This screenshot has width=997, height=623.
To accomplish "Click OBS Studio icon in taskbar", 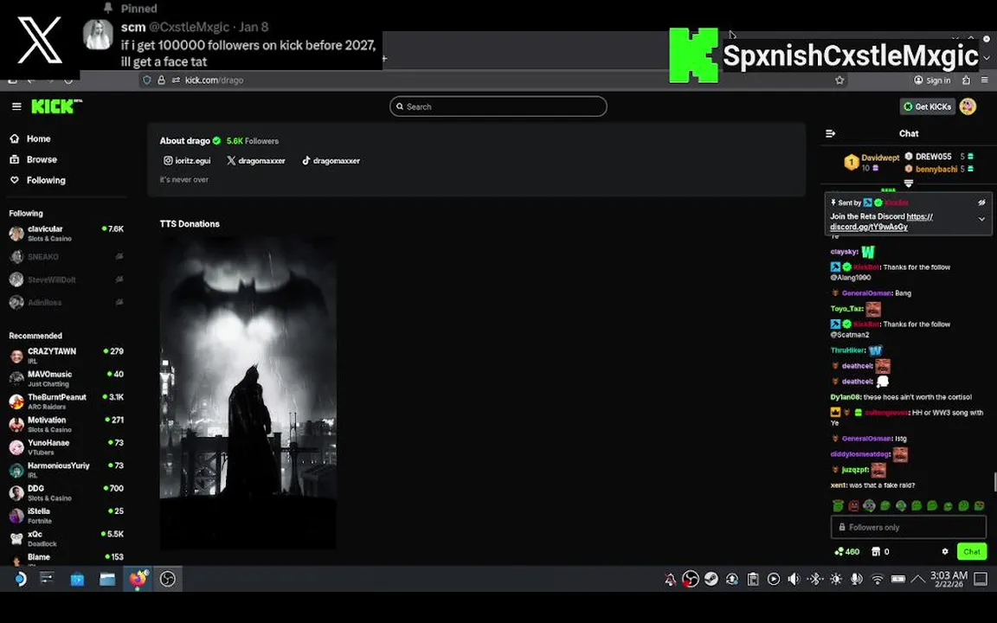I will tap(167, 579).
